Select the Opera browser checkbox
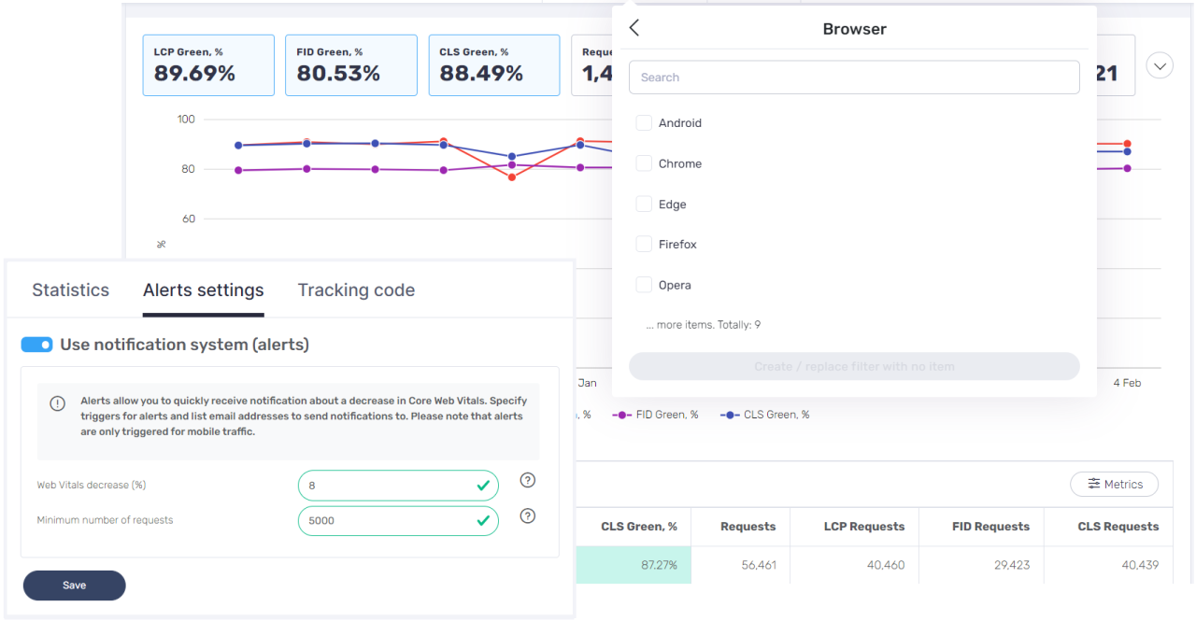 point(644,285)
